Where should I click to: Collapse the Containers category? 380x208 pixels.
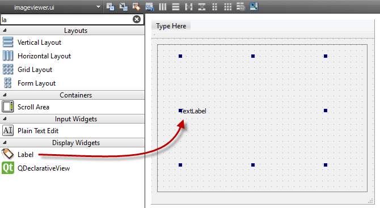pos(5,95)
